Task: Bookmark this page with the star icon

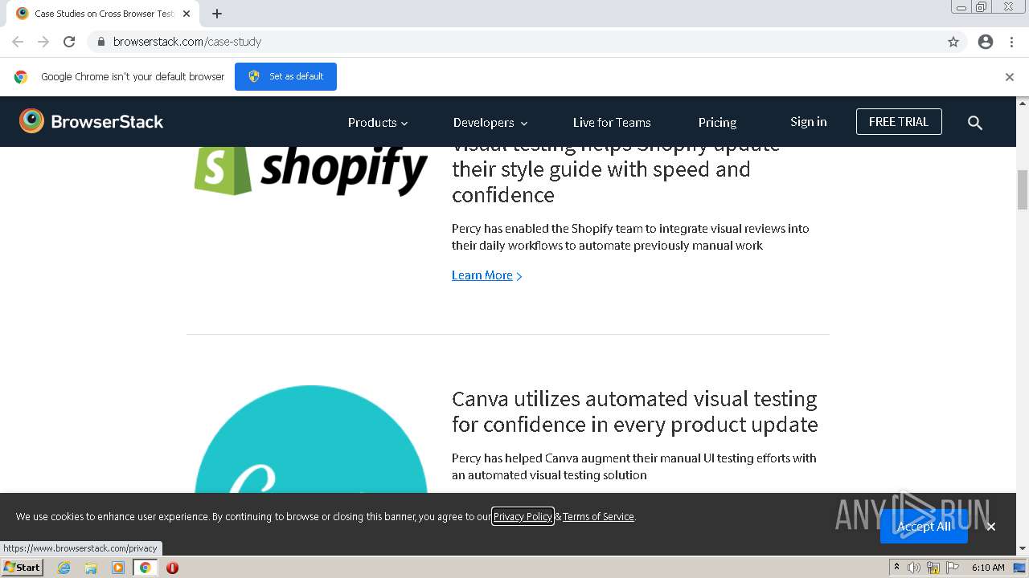Action: coord(953,42)
